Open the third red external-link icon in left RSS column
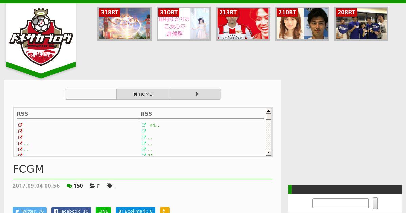The height and width of the screenshot is (213, 406). click(x=20, y=137)
